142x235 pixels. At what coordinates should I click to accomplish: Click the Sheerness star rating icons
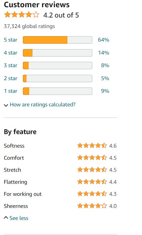tap(92, 206)
